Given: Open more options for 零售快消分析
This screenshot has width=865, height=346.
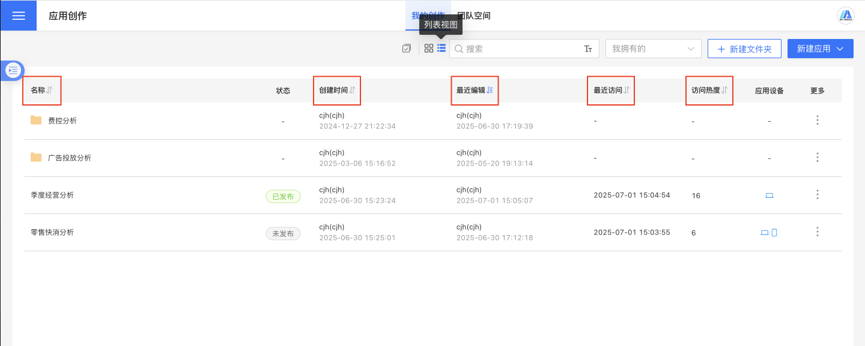Looking at the screenshot, I should (818, 232).
